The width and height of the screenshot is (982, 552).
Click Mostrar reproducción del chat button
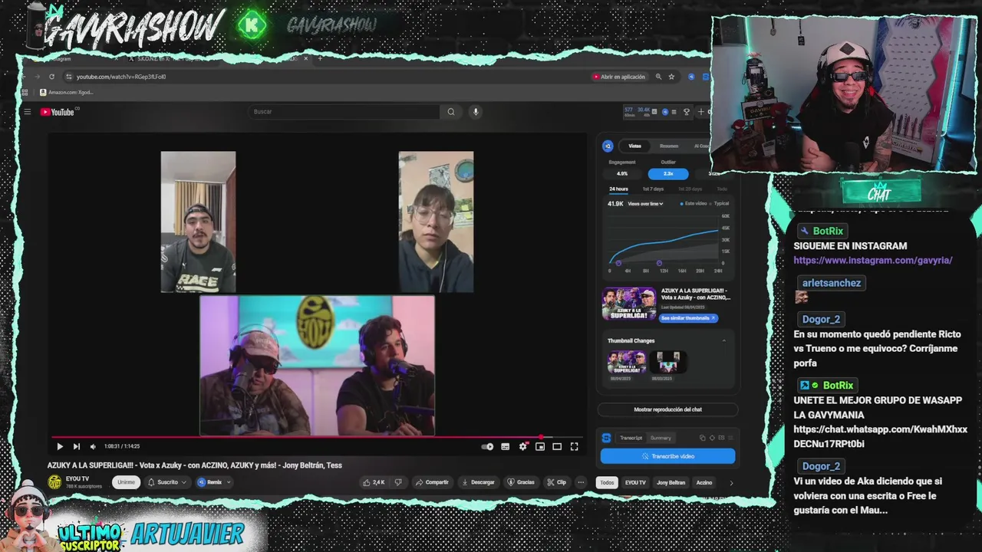[x=667, y=409]
